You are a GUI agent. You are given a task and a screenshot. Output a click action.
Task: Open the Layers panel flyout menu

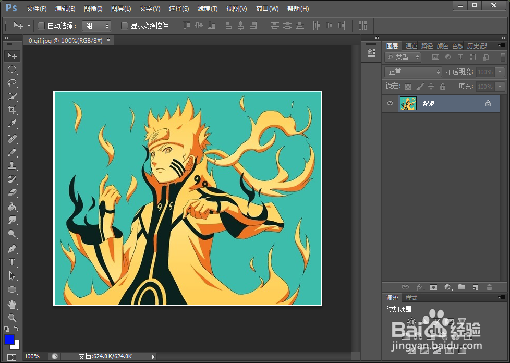tap(501, 46)
